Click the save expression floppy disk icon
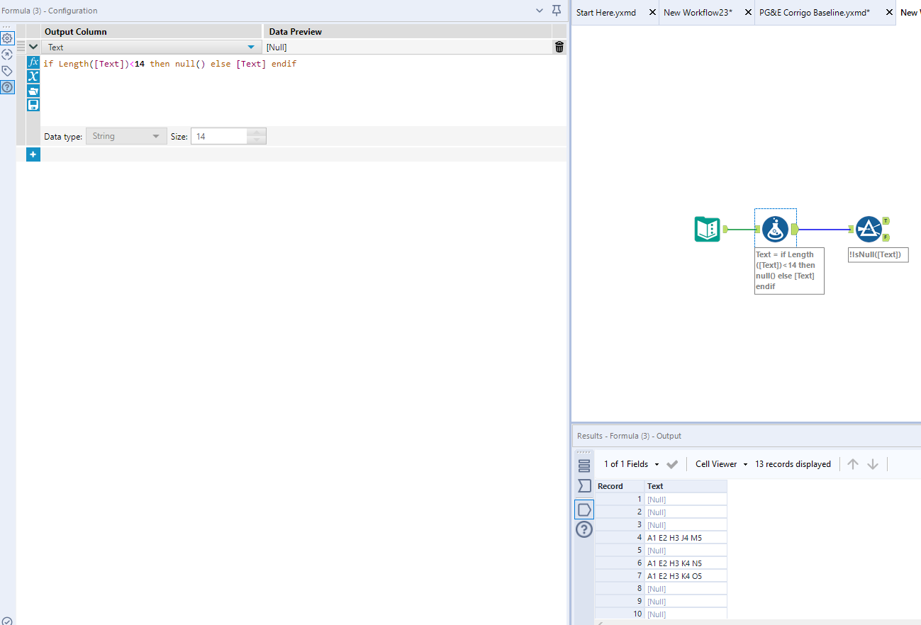This screenshot has height=625, width=921. point(33,105)
